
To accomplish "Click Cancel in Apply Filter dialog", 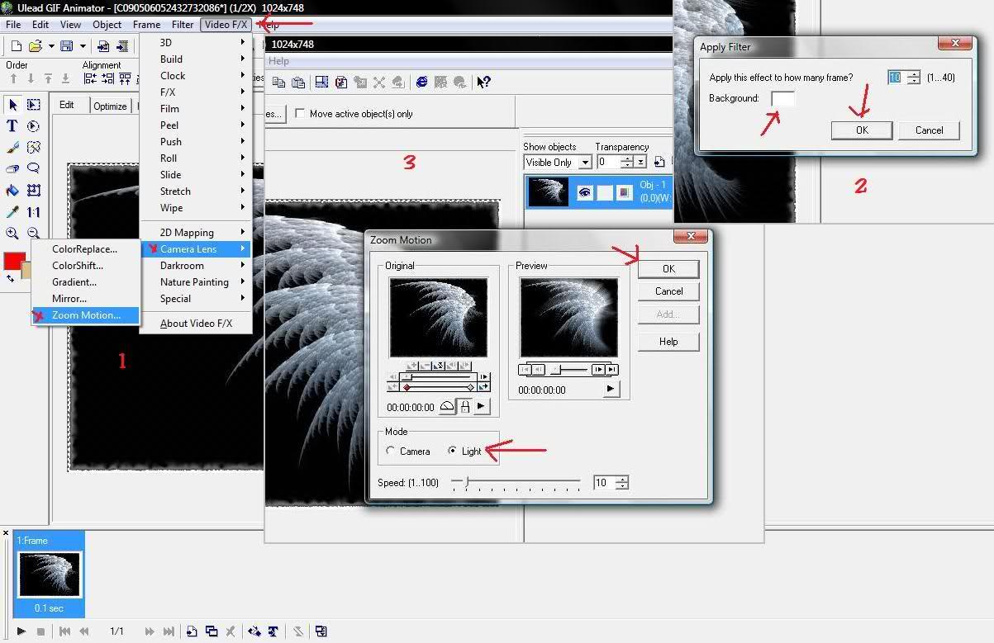I will point(929,130).
